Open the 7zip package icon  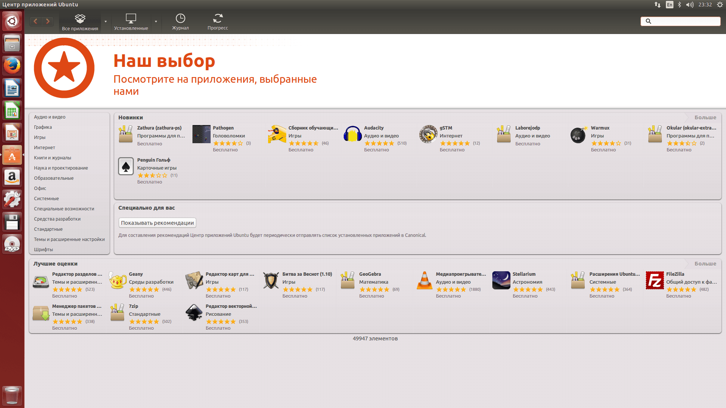point(117,312)
